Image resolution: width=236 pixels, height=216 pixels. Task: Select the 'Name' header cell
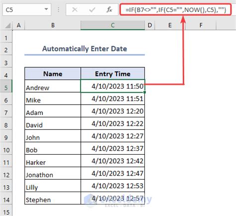(53, 74)
